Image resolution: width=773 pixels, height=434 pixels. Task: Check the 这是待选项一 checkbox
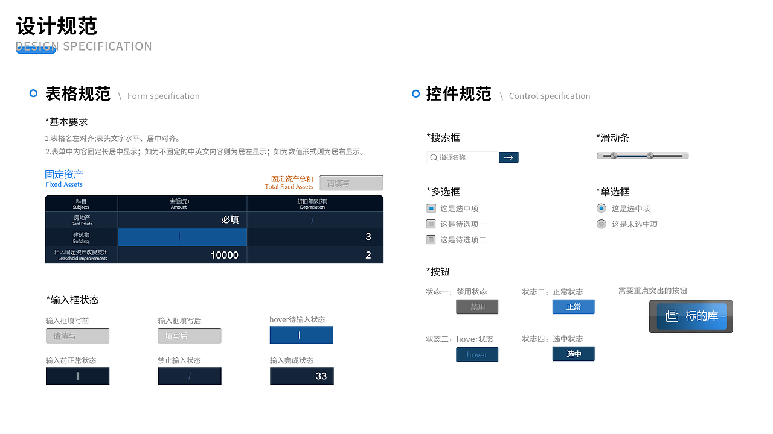click(431, 224)
